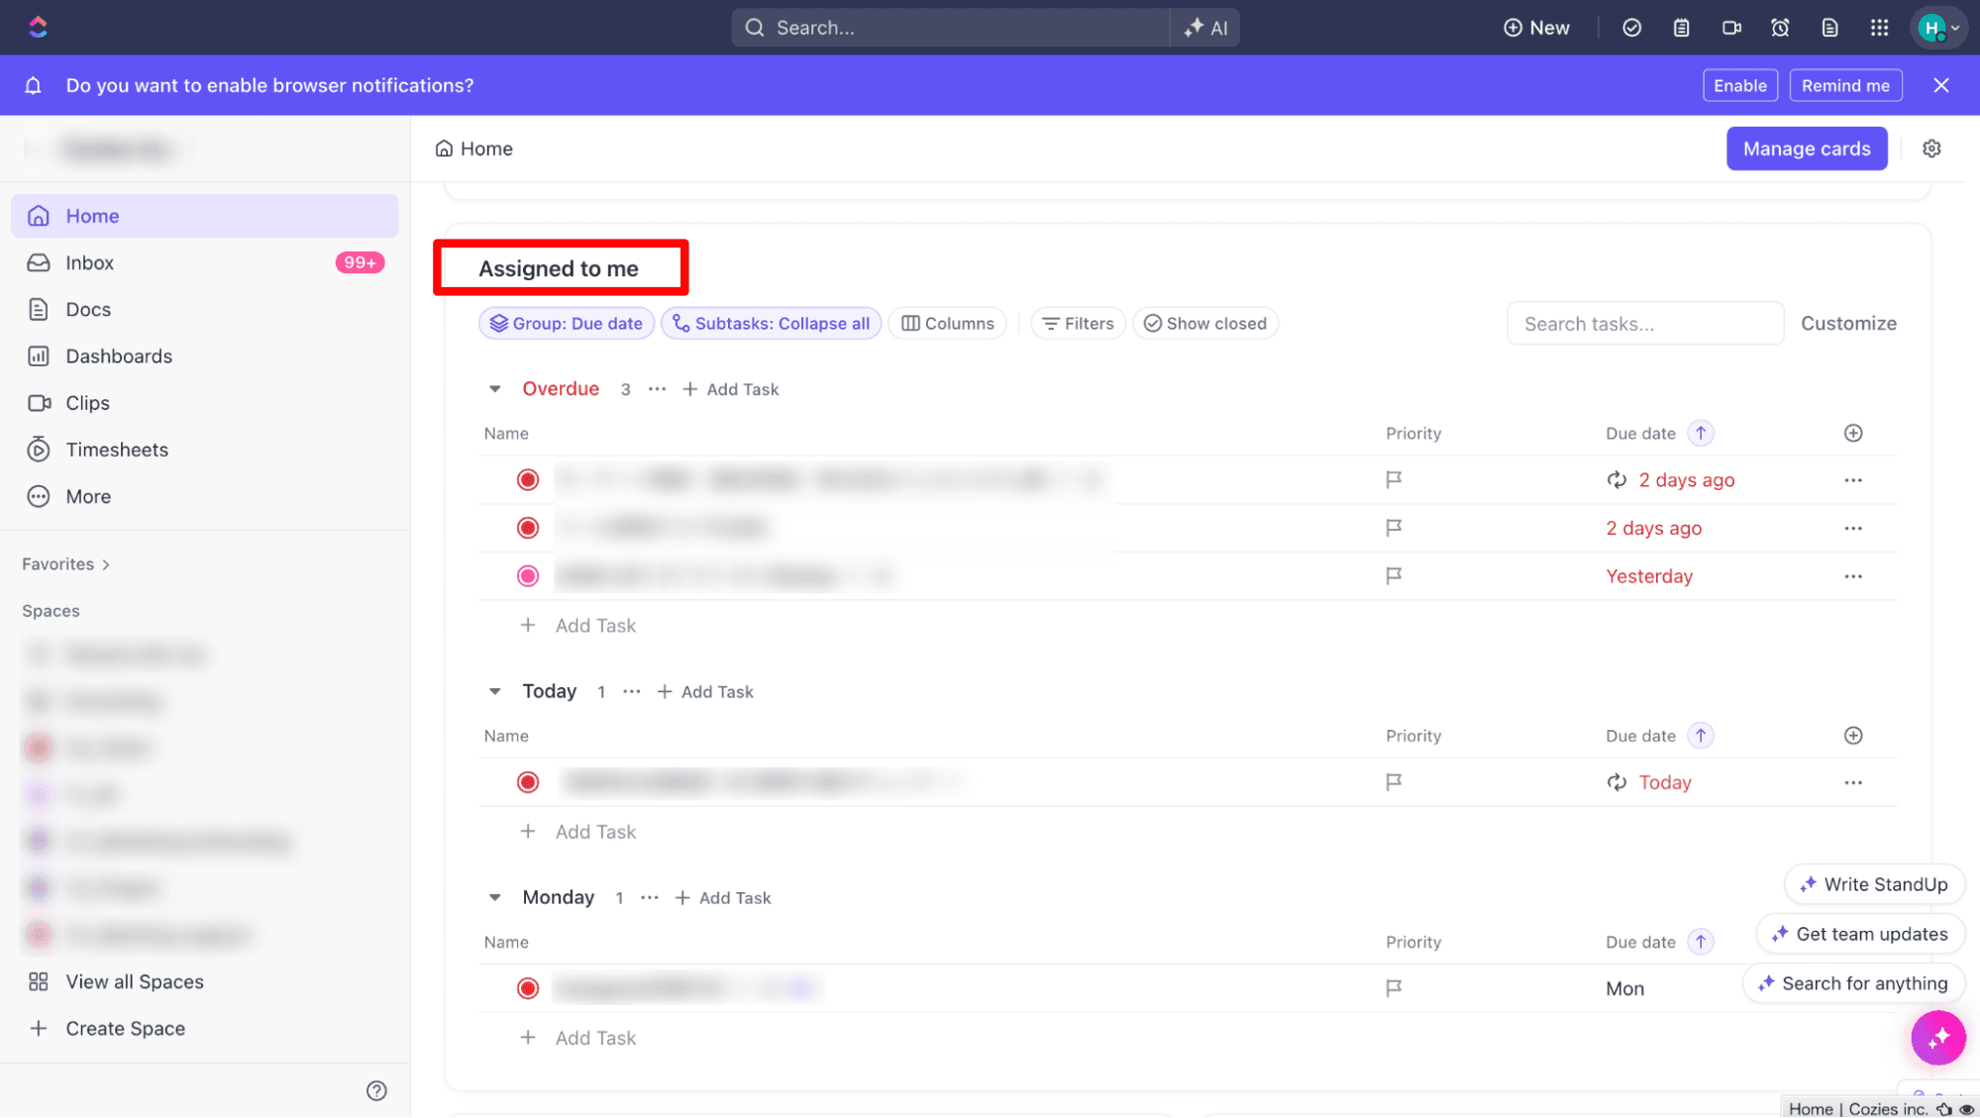Click the ClickUp logo icon
The width and height of the screenshot is (1980, 1118).
[x=38, y=27]
